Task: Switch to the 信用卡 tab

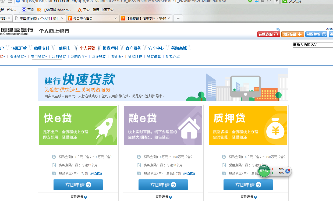Action: 65,48
